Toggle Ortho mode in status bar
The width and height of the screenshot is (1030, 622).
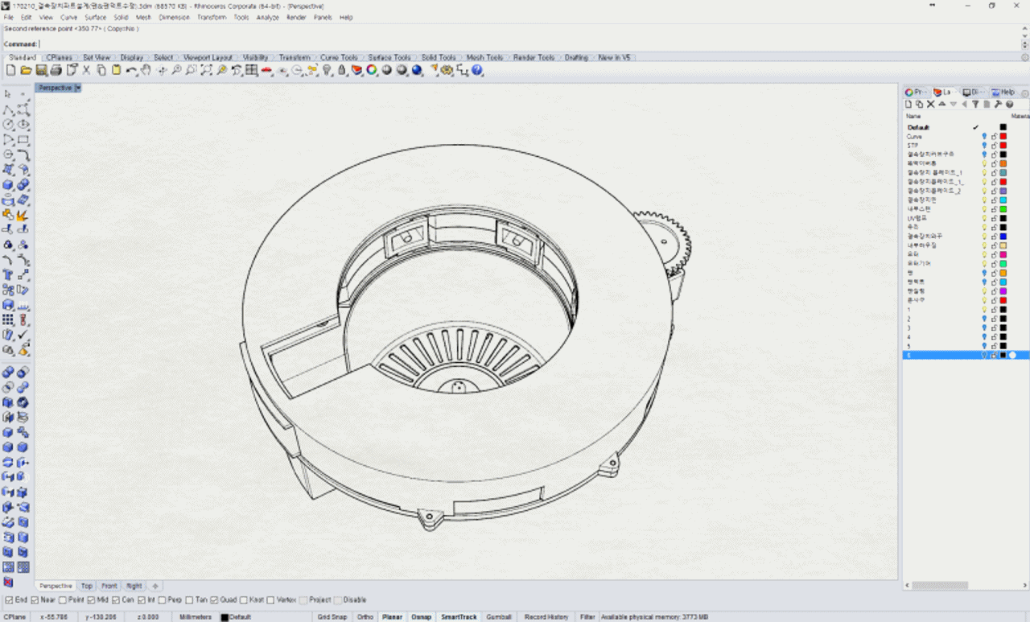(x=365, y=617)
